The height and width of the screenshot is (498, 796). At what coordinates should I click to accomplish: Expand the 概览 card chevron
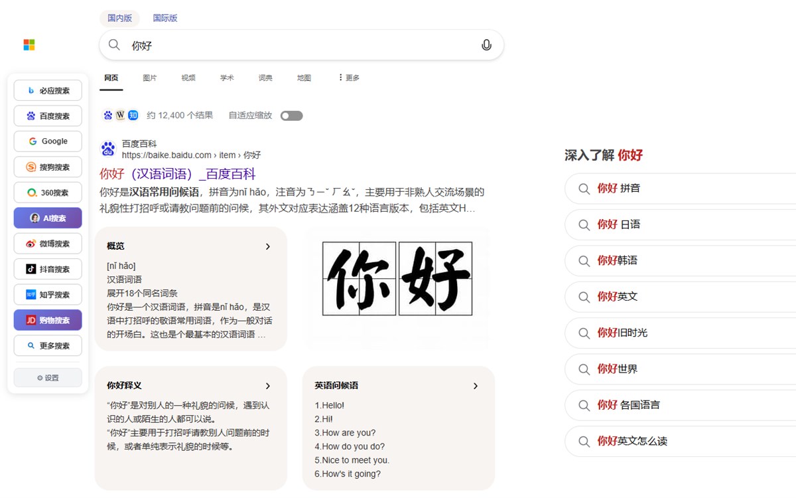point(268,246)
